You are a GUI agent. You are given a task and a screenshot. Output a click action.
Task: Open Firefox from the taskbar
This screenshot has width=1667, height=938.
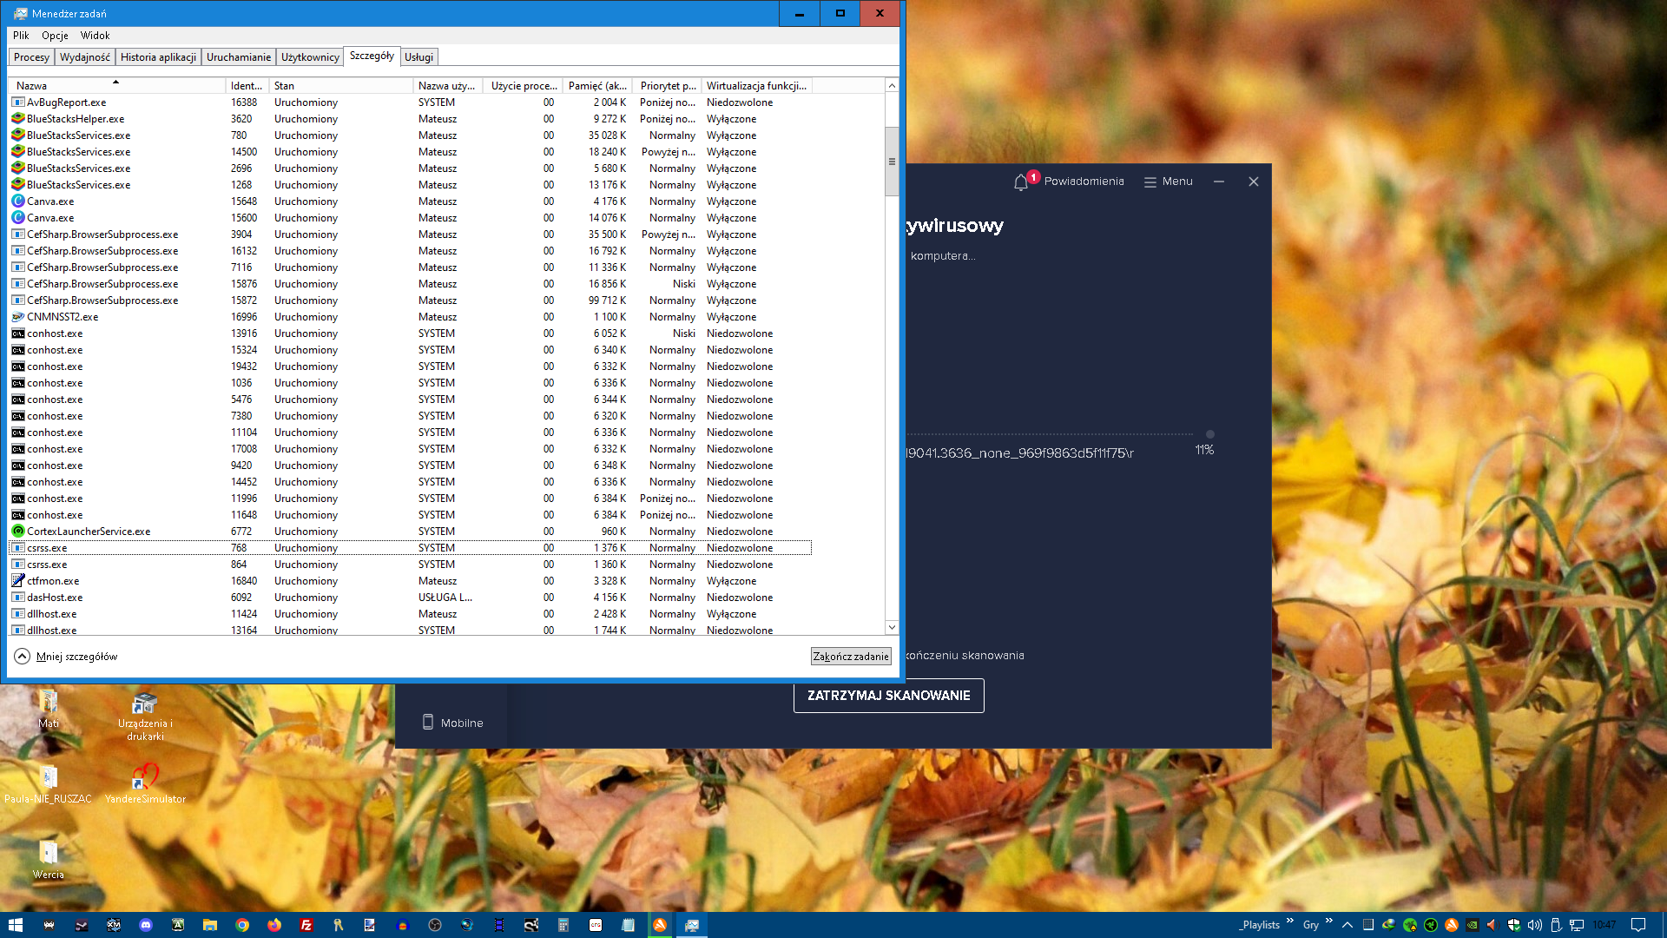(274, 925)
